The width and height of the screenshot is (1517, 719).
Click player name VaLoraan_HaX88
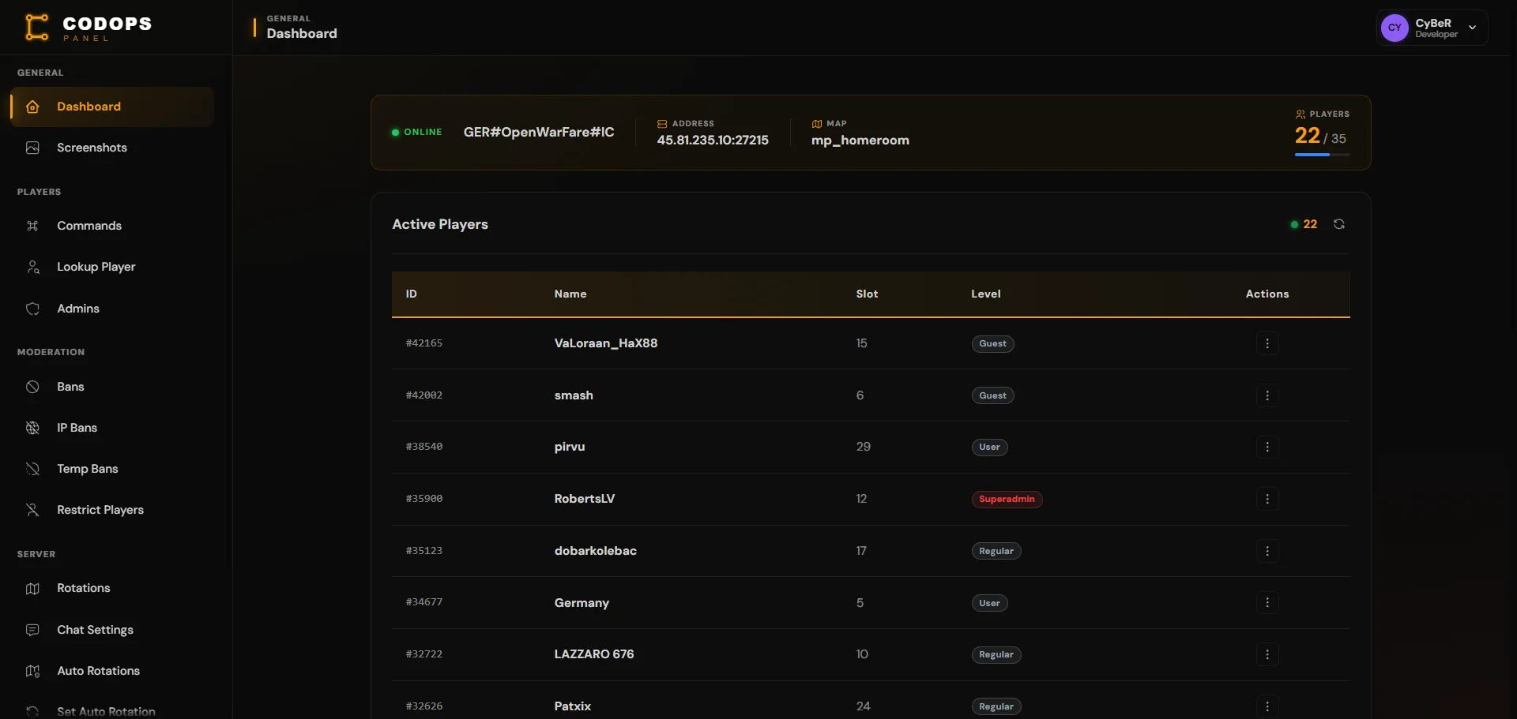point(606,343)
